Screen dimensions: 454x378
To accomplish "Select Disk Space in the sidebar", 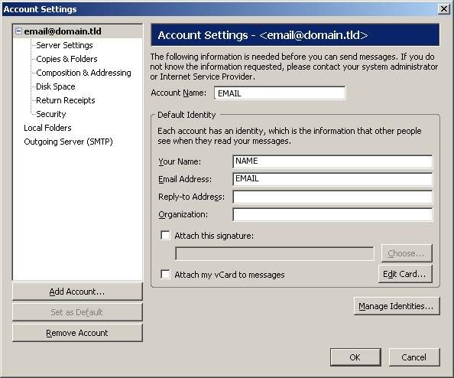I will 56,86.
